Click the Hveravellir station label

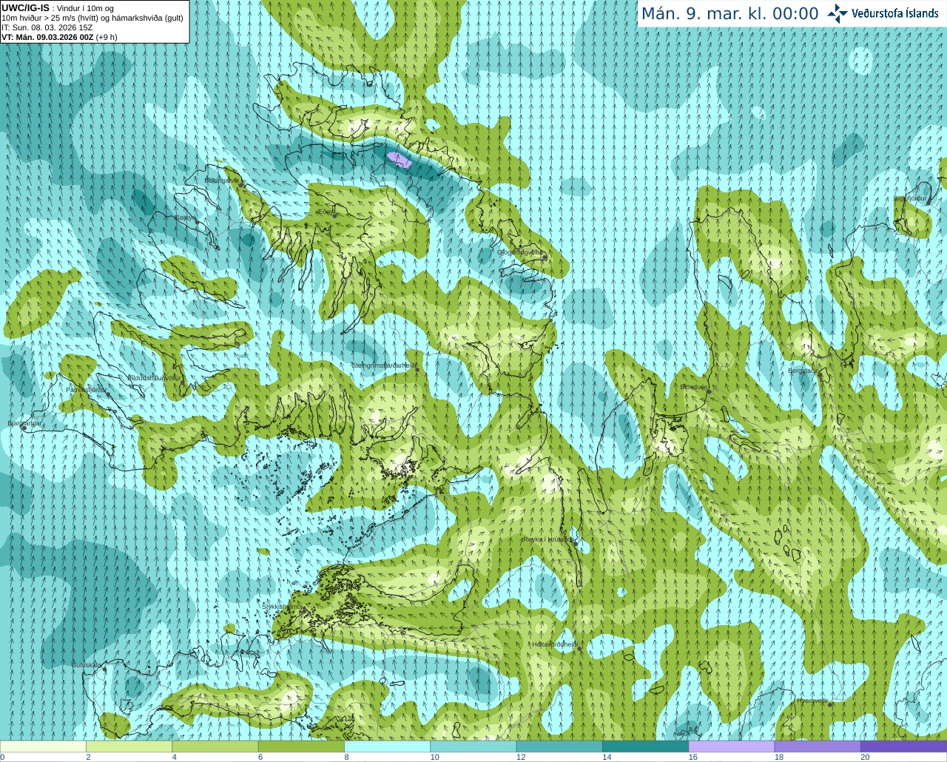tap(812, 700)
